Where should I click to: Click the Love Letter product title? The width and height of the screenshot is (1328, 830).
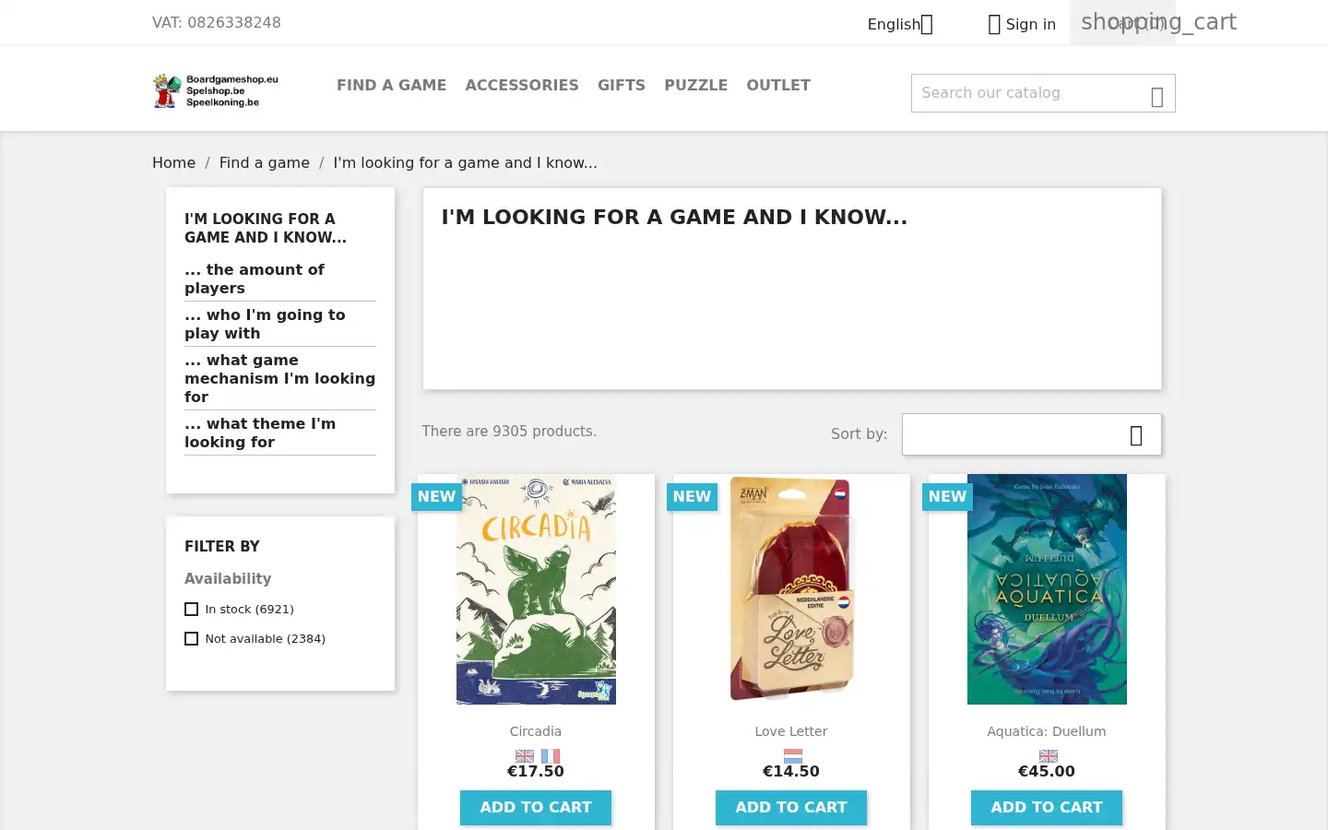[x=791, y=731]
